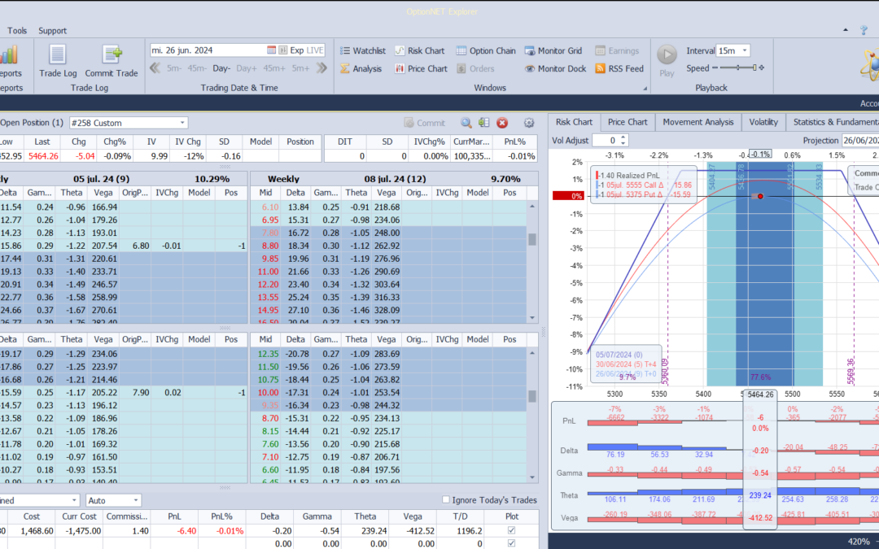Open the Auto dropdown

click(135, 500)
